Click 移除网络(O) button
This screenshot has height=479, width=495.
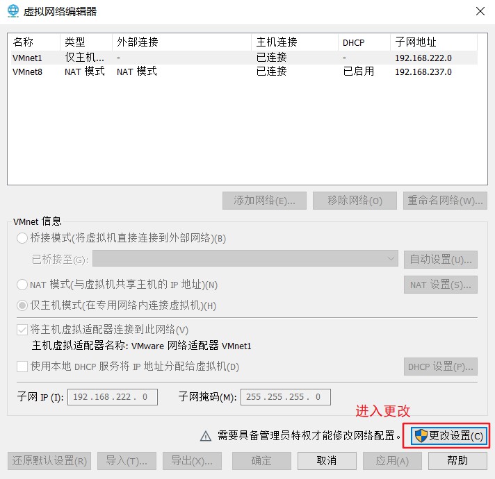[355, 201]
